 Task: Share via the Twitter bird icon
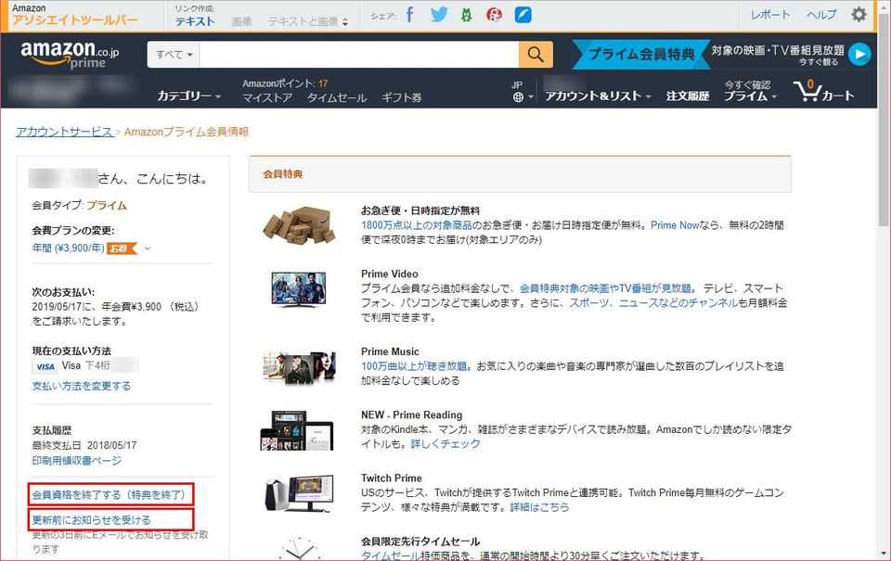click(439, 14)
